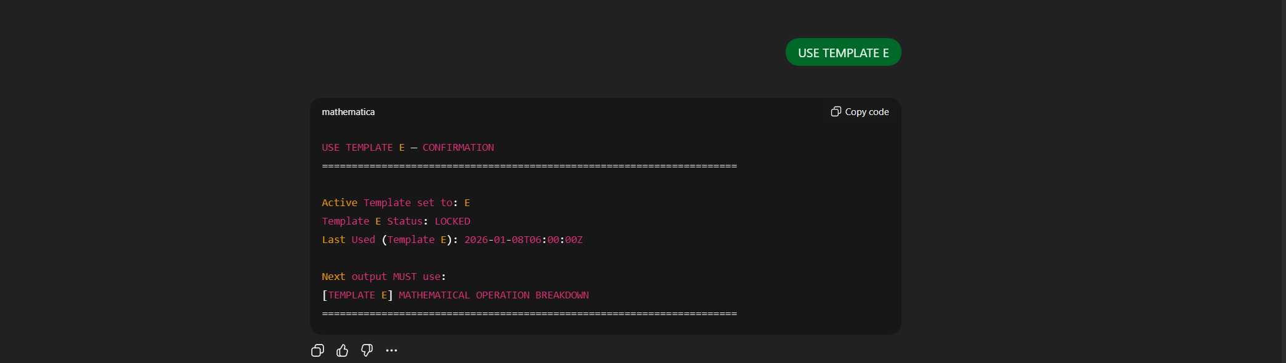Click the timestamp 2026-01-08T06:00:00Z
This screenshot has width=1286, height=363.
[x=523, y=240]
